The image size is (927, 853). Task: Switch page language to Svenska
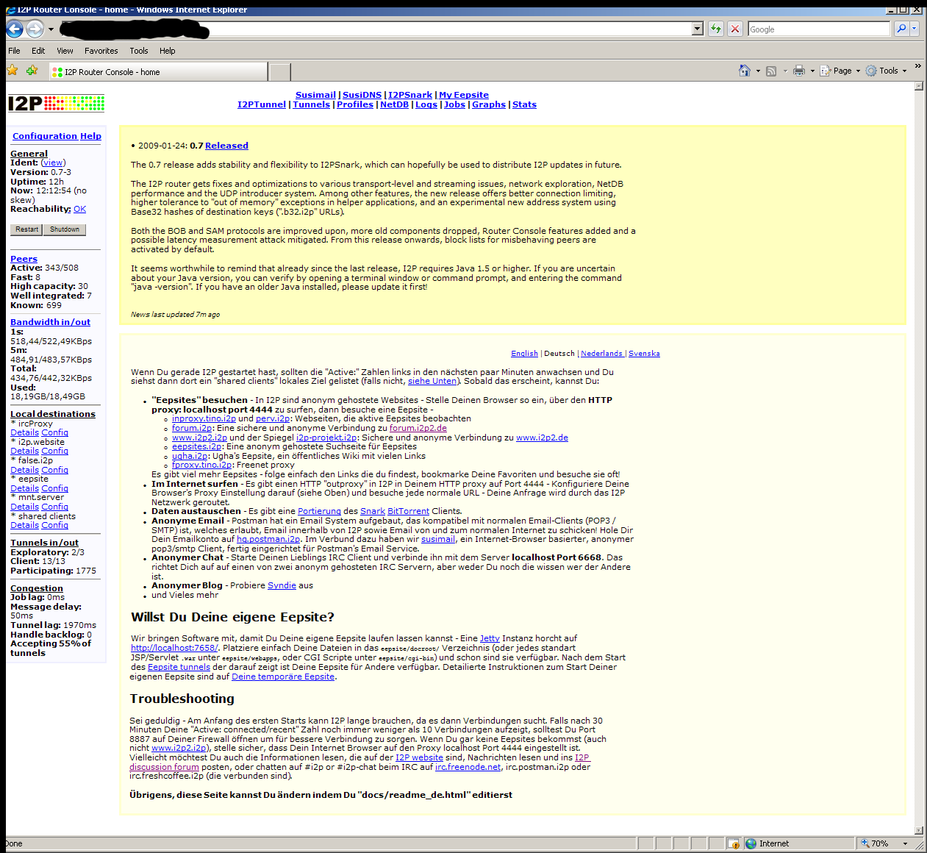(x=644, y=354)
